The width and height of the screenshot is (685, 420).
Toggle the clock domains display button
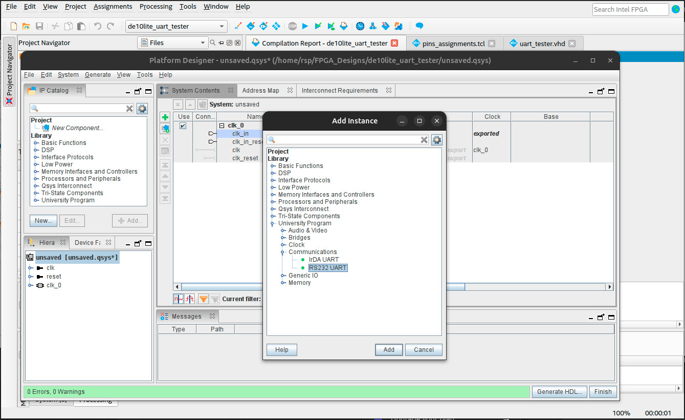[x=178, y=299]
